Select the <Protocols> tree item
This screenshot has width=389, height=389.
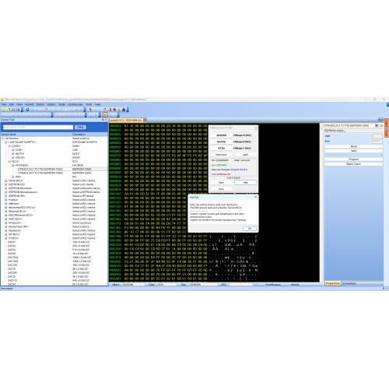[15, 223]
